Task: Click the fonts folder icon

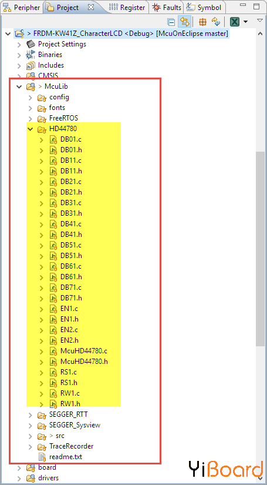Action: point(42,108)
